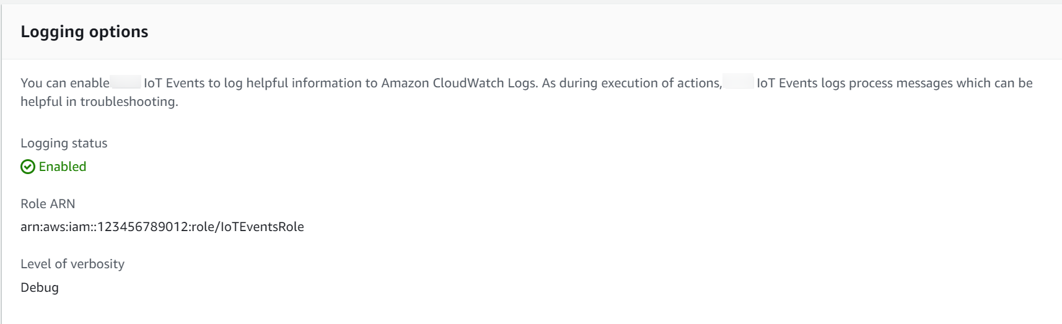Click the "Level of verbosity" label
Screen dimensions: 1062x324
pyautogui.click(x=72, y=264)
